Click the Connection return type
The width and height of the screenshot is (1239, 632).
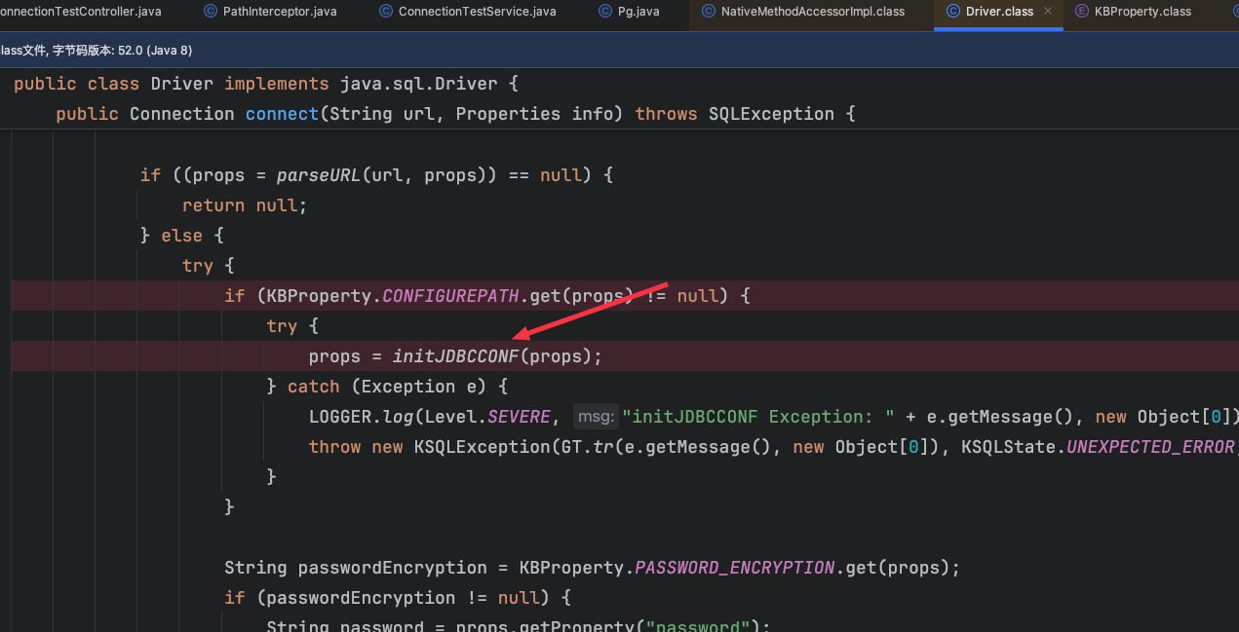point(182,114)
